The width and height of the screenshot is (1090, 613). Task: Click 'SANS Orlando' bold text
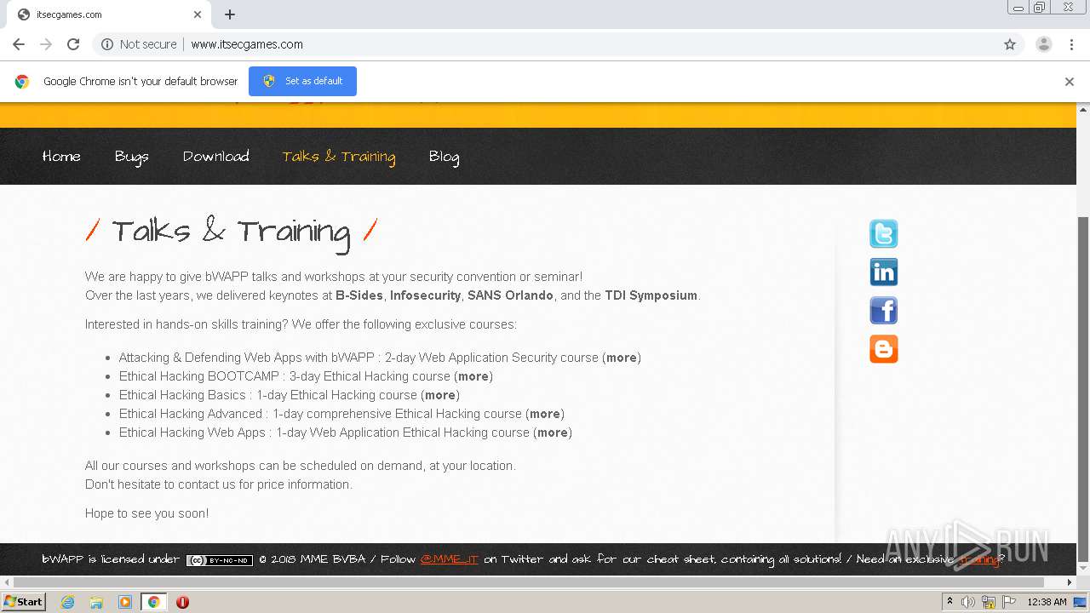[510, 295]
